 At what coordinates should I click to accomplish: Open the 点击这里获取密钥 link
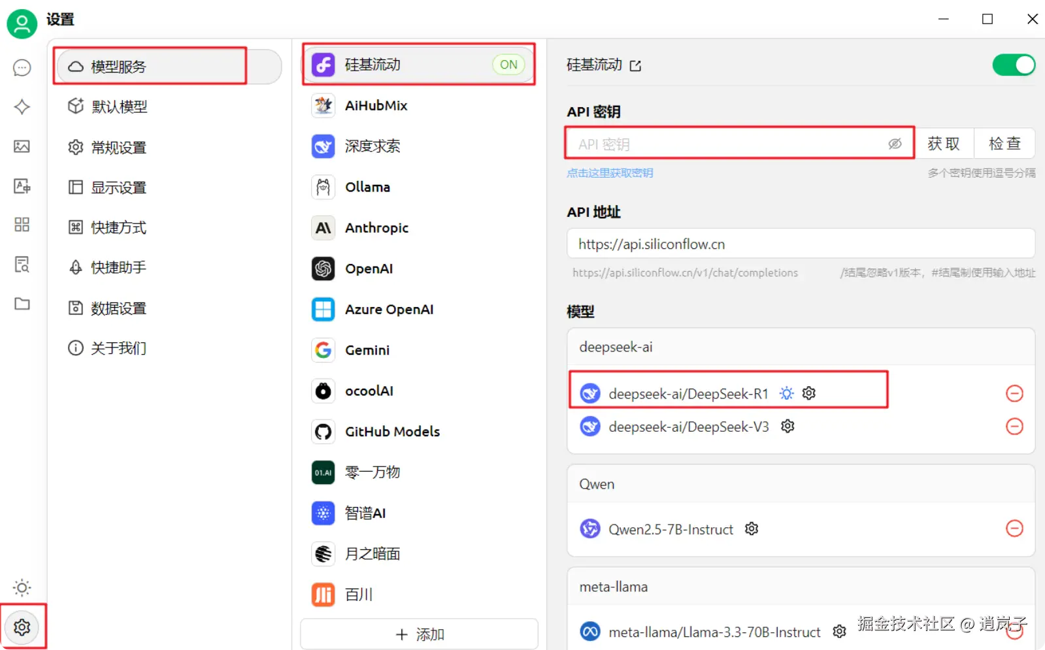click(x=610, y=173)
